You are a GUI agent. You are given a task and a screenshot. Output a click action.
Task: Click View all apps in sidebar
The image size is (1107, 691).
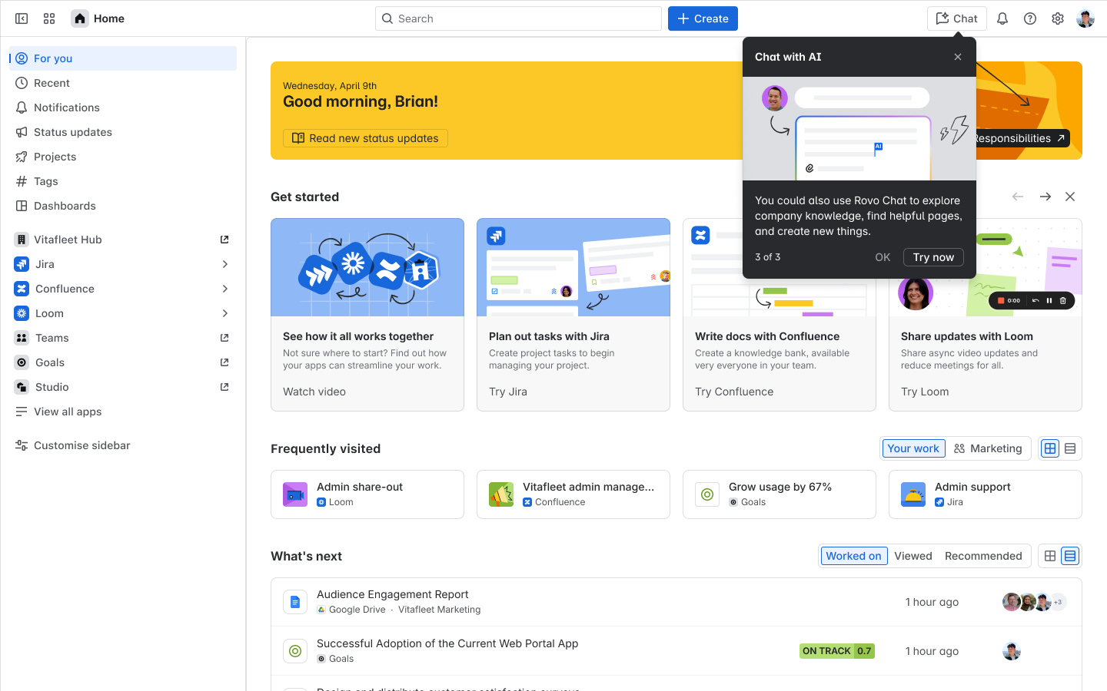[123, 412]
